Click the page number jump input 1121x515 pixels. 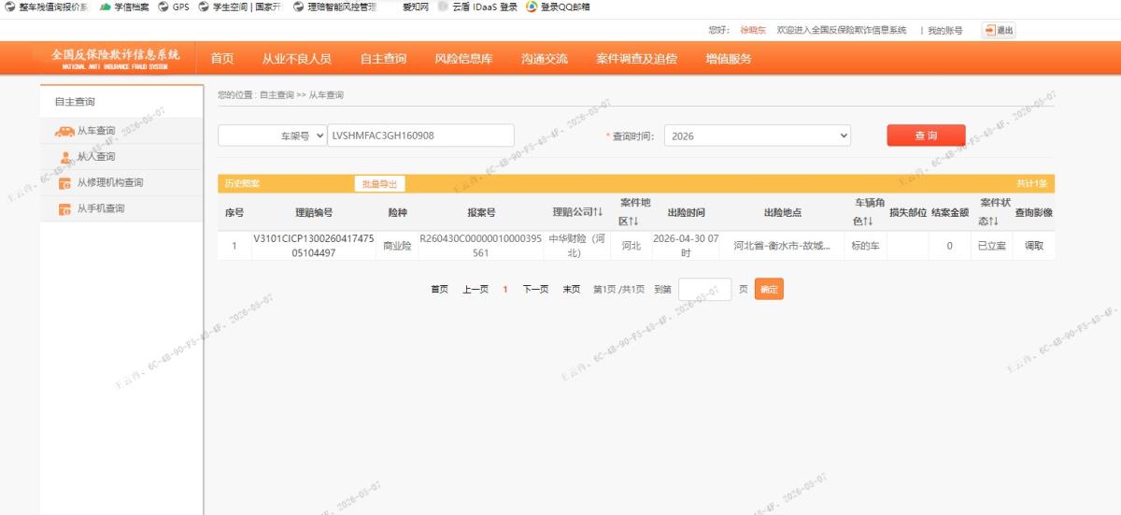pos(704,289)
